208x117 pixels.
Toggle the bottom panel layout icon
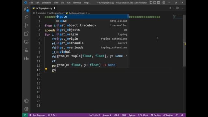(155, 3)
